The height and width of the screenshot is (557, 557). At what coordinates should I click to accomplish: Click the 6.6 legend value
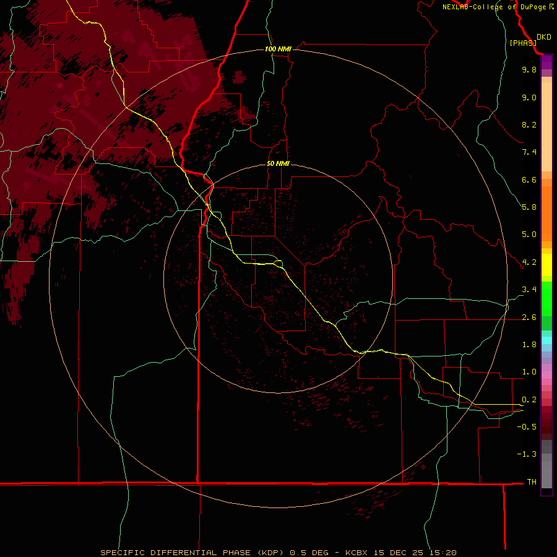[x=529, y=179]
